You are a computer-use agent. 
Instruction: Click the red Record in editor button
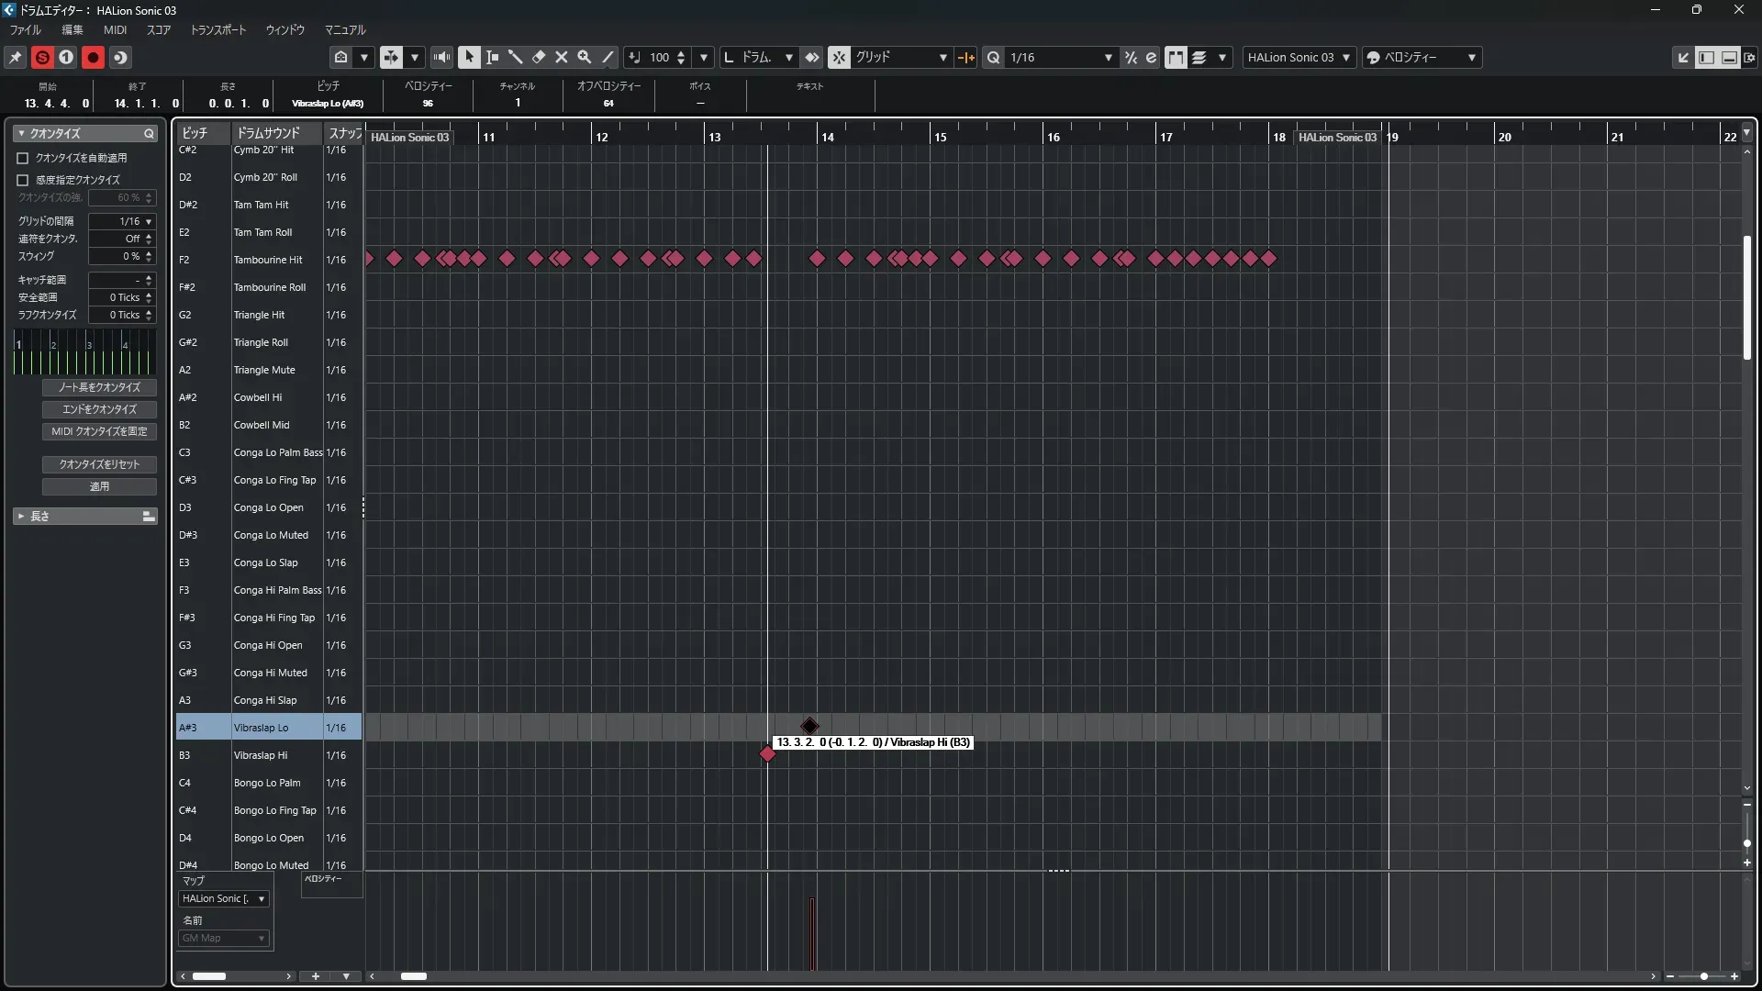click(x=93, y=57)
